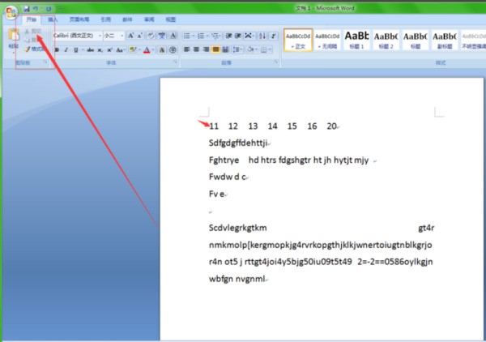Click the Office button

[x=11, y=11]
